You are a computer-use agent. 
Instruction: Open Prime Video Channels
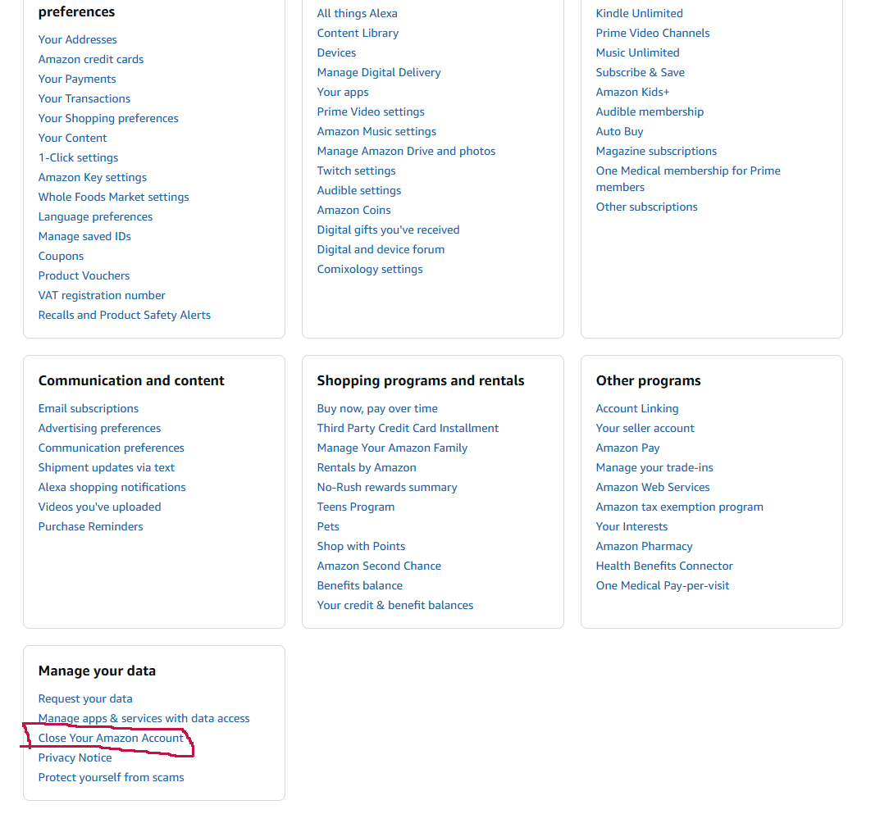click(x=653, y=33)
